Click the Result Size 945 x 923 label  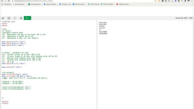point(184,18)
